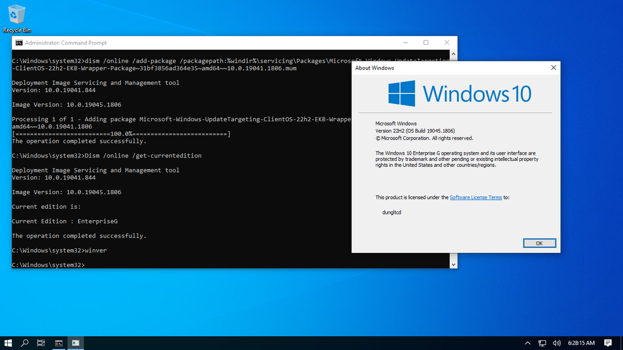Select the About Windows taskbar button
Screen dimensions: 623x350
(75, 343)
